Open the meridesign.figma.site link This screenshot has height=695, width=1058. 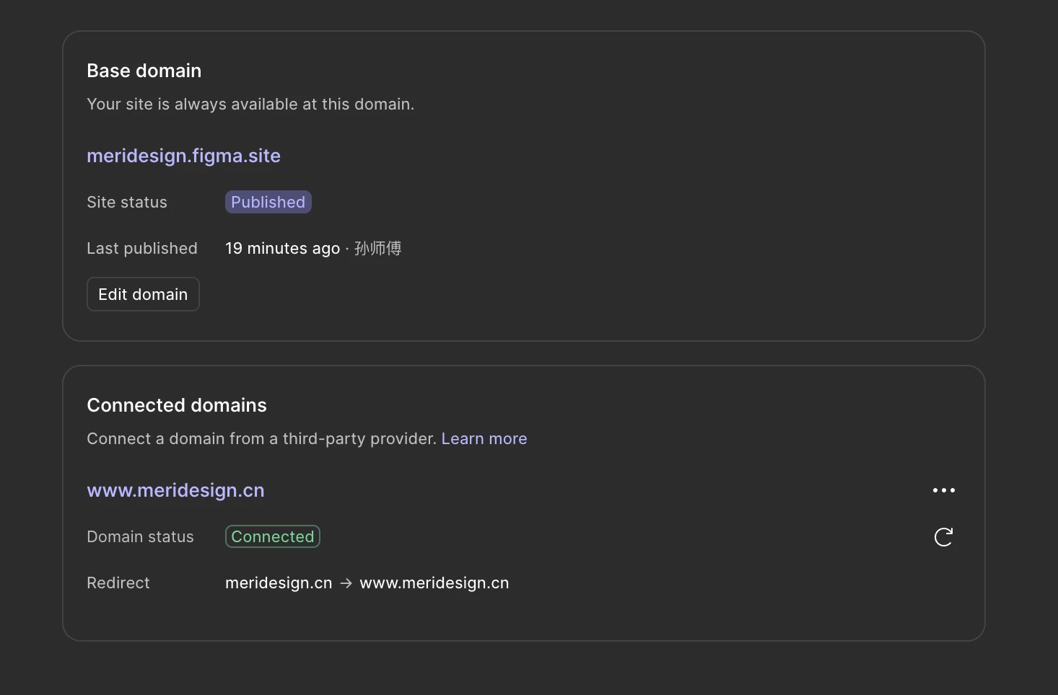coord(183,156)
